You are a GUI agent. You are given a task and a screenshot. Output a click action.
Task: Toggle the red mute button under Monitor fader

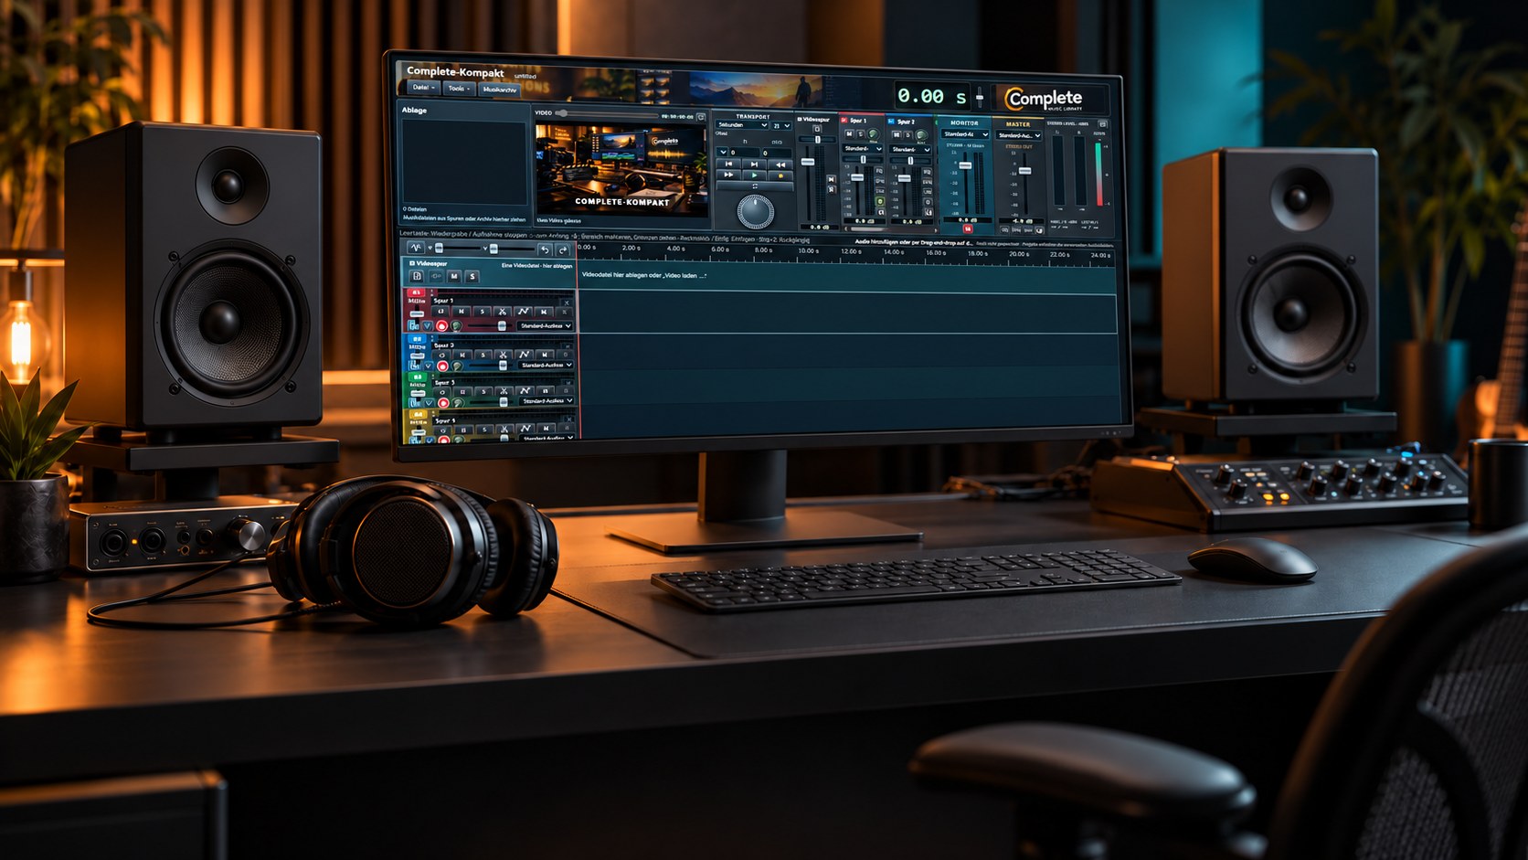click(x=968, y=229)
